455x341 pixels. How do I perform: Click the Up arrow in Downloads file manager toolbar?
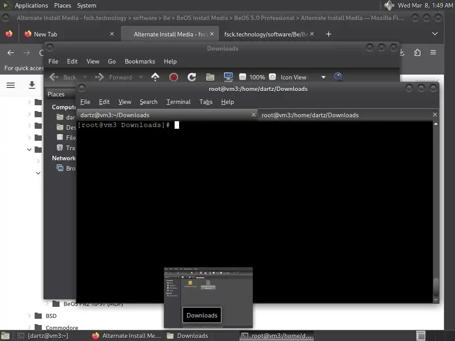pyautogui.click(x=155, y=77)
